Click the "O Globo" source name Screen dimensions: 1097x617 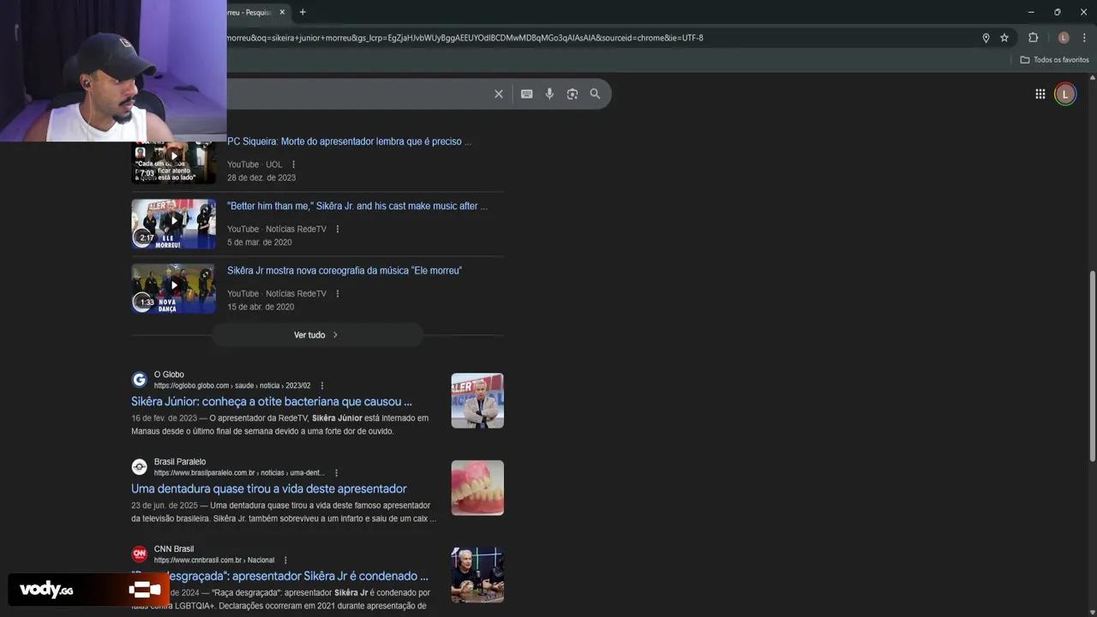(169, 374)
